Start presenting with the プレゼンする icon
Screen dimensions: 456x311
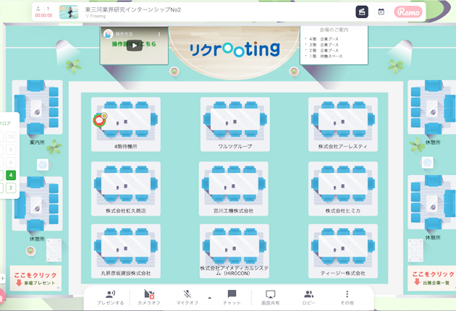click(111, 297)
